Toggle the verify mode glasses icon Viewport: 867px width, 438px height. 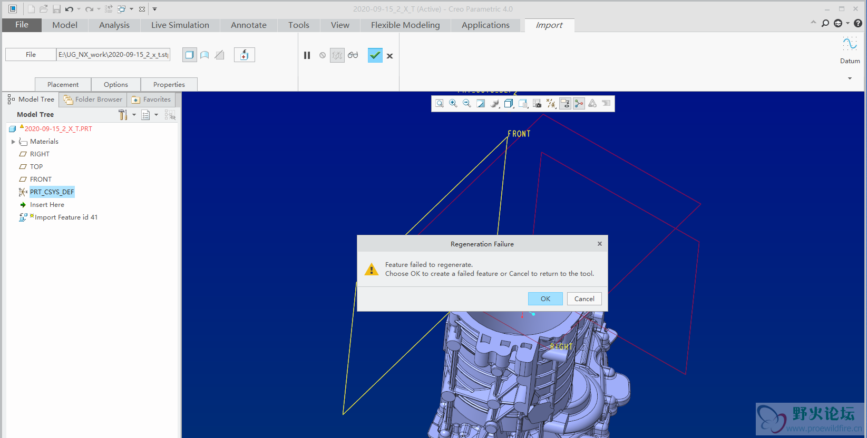(353, 55)
